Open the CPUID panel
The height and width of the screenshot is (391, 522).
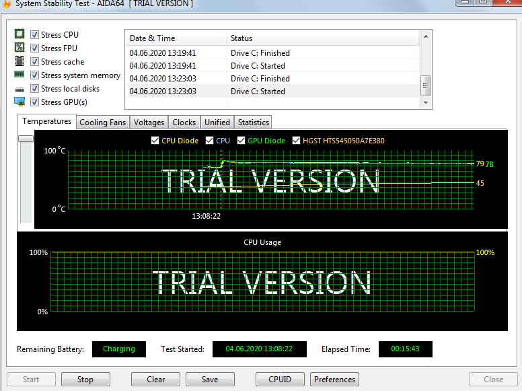280,380
